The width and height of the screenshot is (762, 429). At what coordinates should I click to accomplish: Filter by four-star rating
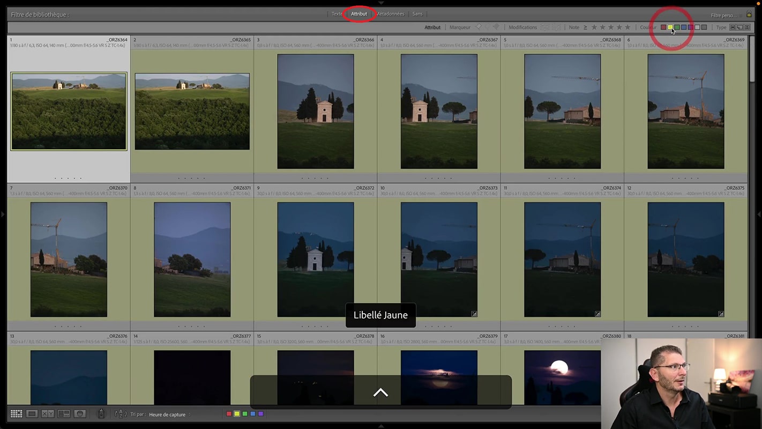619,27
